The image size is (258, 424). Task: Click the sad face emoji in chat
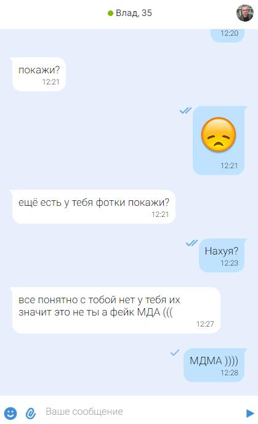pyautogui.click(x=219, y=134)
